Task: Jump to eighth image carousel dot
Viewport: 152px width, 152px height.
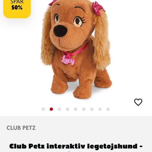Action: (x=100, y=109)
